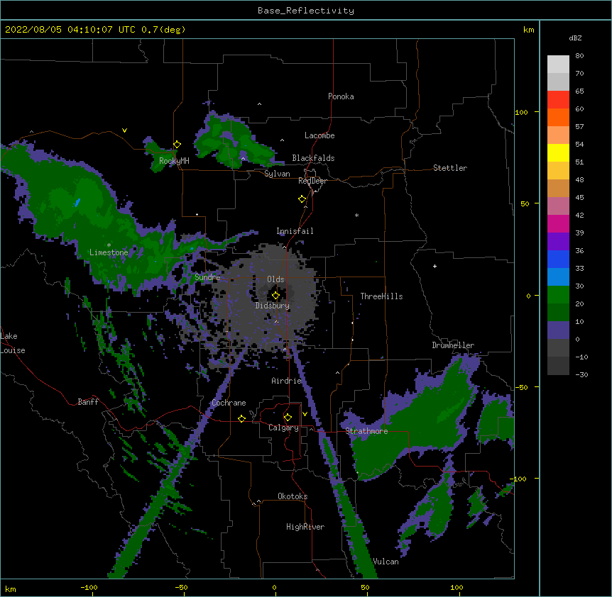Screen dimensions: 612x597
Task: Click the Drumheller label
Action: coord(453,345)
